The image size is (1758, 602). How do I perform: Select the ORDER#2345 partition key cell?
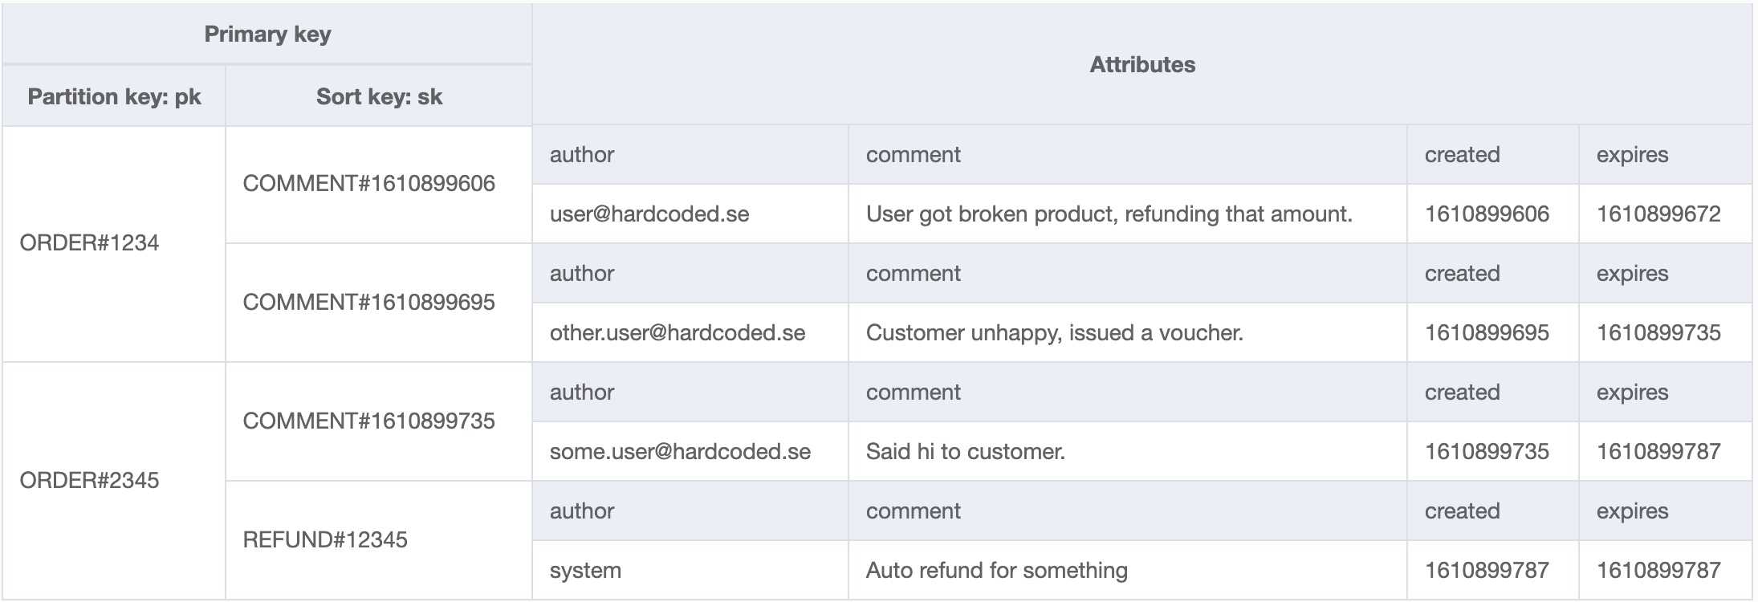click(x=114, y=481)
